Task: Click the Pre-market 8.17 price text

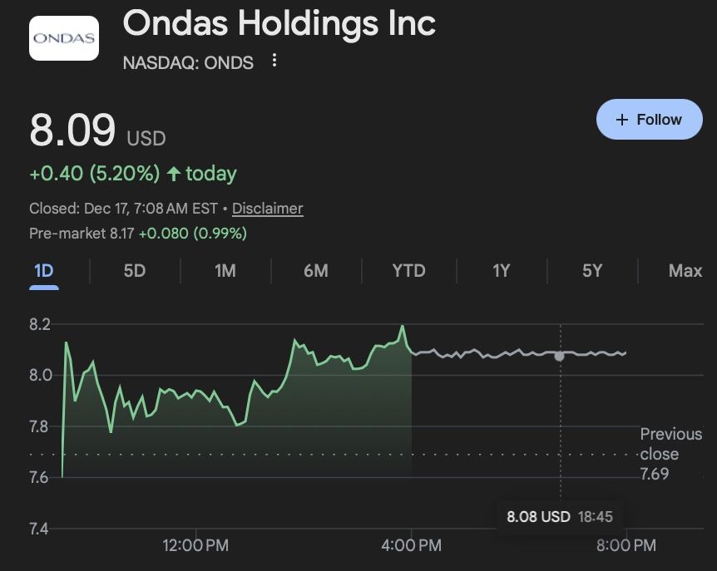Action: pyautogui.click(x=82, y=234)
